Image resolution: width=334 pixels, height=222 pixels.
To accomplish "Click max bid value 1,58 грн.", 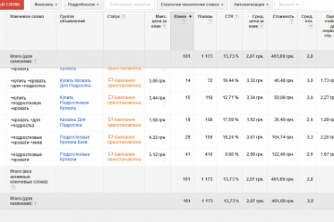I will (x=157, y=120).
